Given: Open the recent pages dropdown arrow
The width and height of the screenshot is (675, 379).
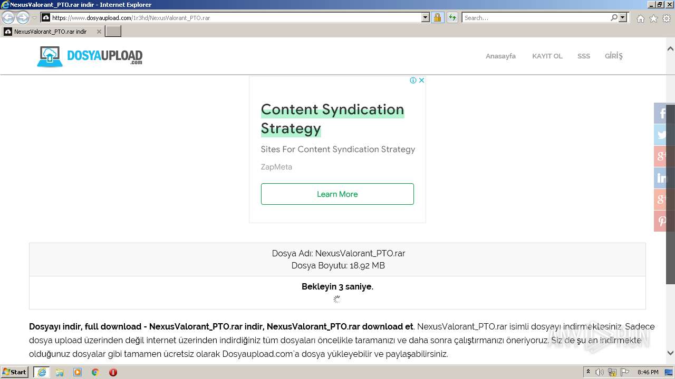Looking at the screenshot, I should 34,18.
